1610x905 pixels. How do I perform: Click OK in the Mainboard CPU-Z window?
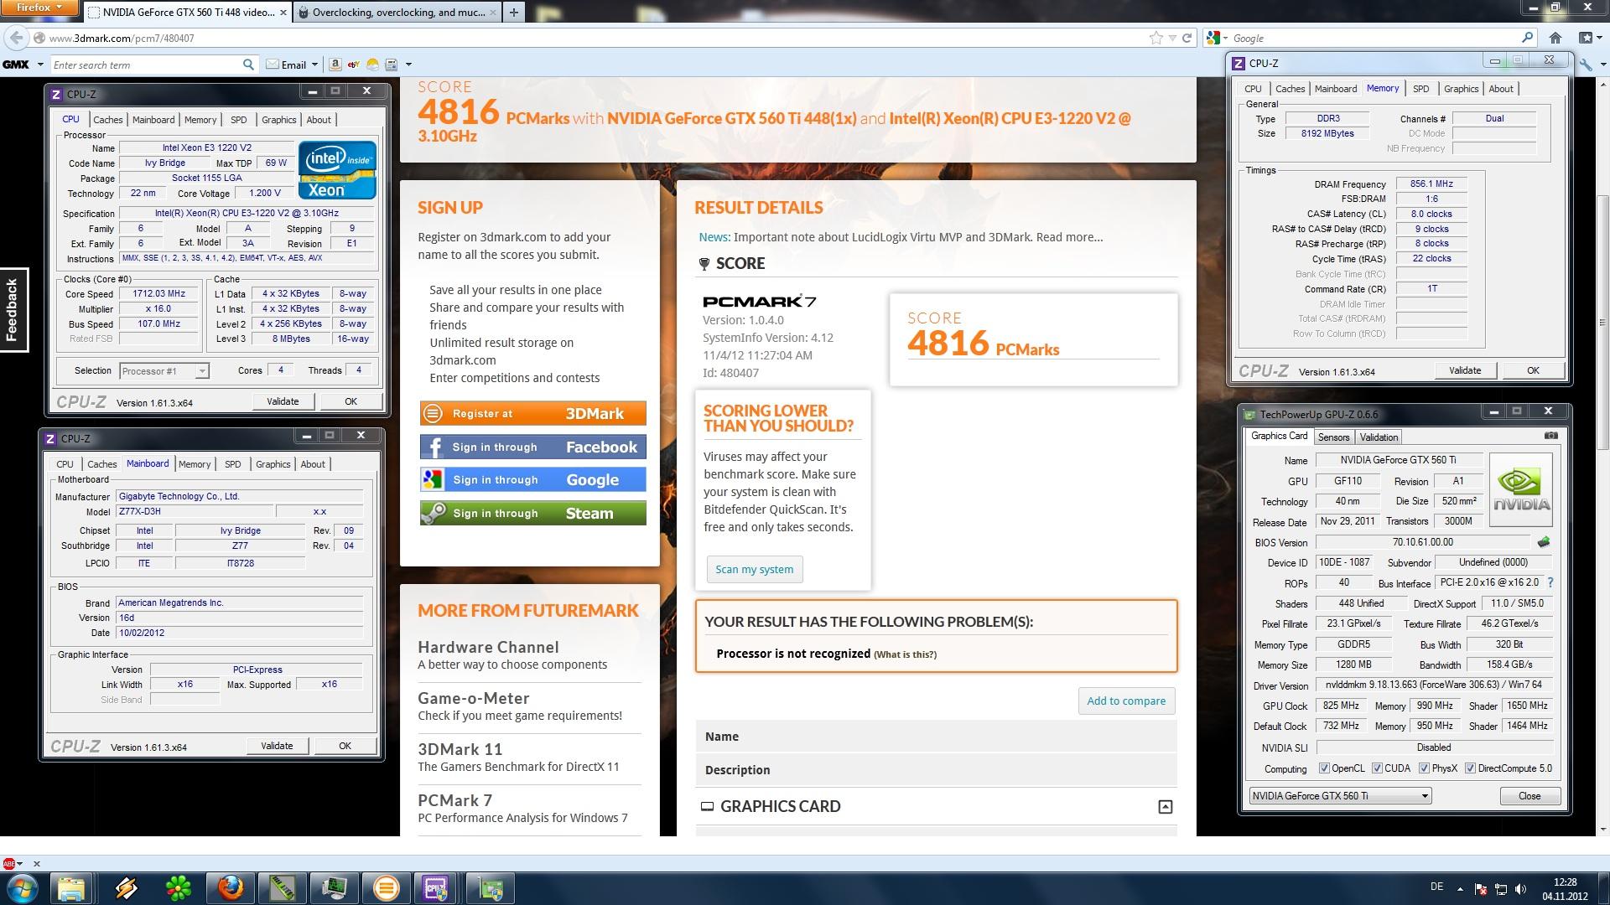(x=345, y=746)
